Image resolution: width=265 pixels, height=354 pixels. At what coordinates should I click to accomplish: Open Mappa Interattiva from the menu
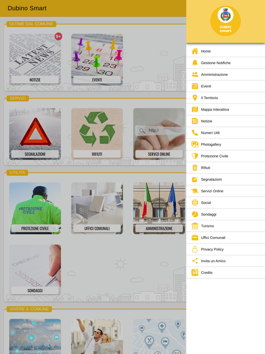click(x=225, y=110)
